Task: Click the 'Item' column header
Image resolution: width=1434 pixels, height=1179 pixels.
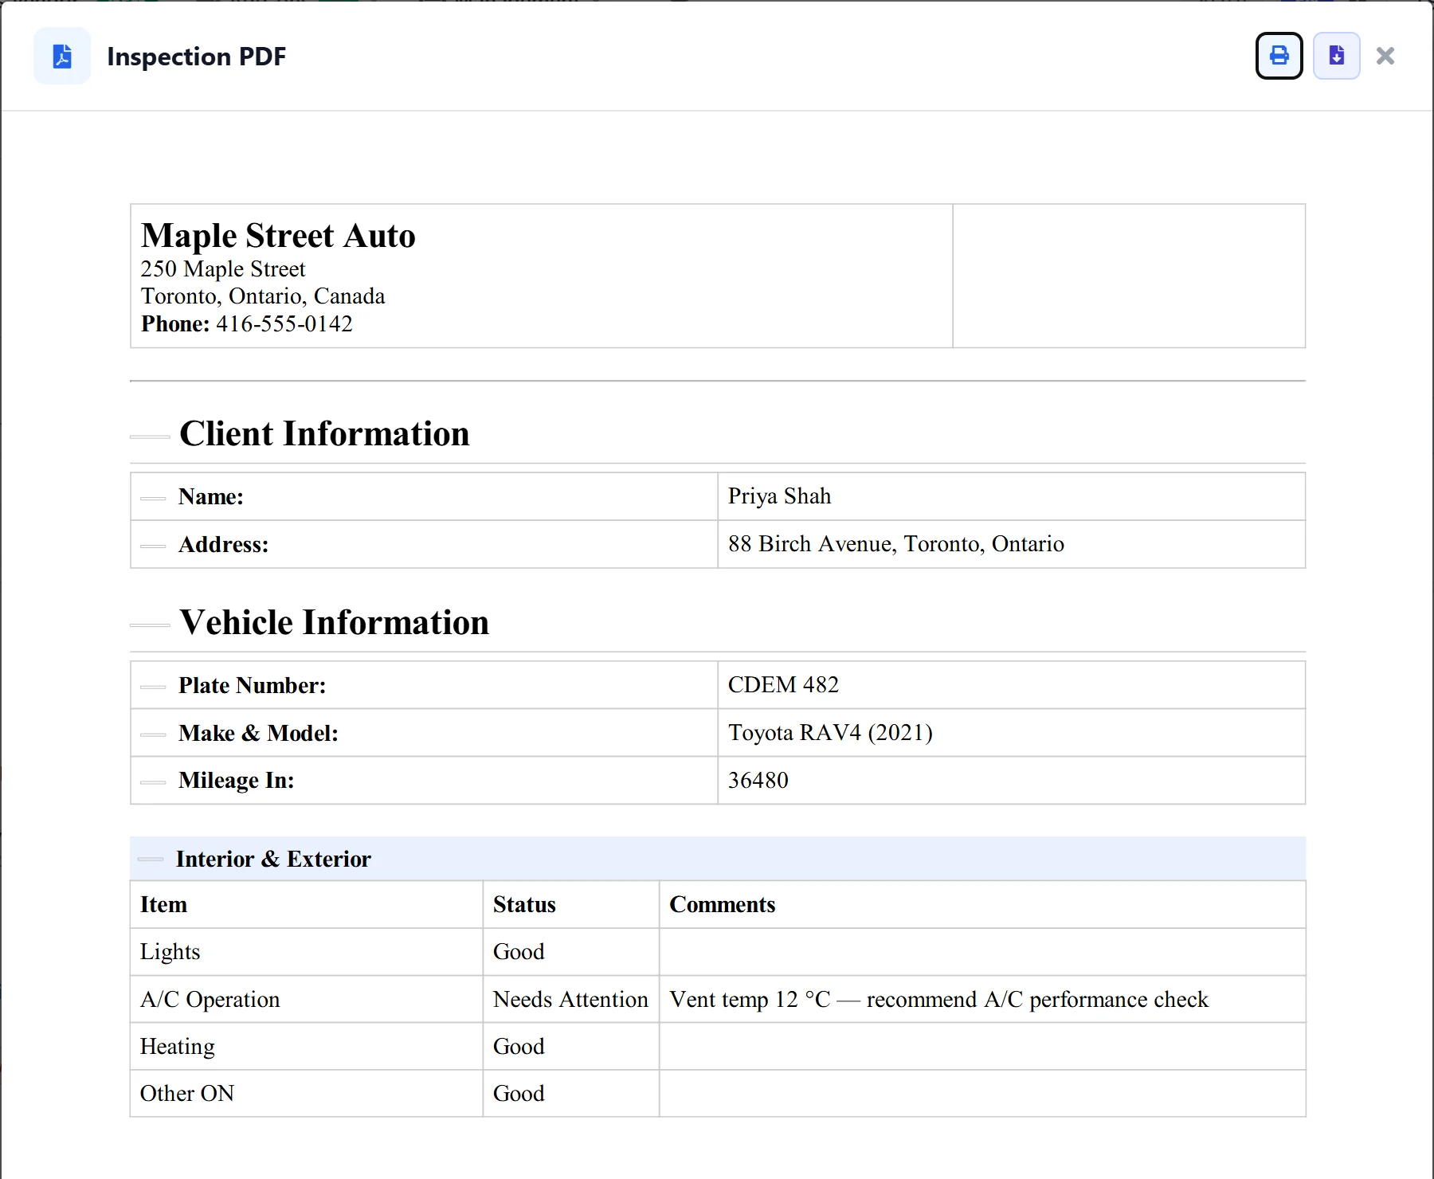Action: [307, 905]
